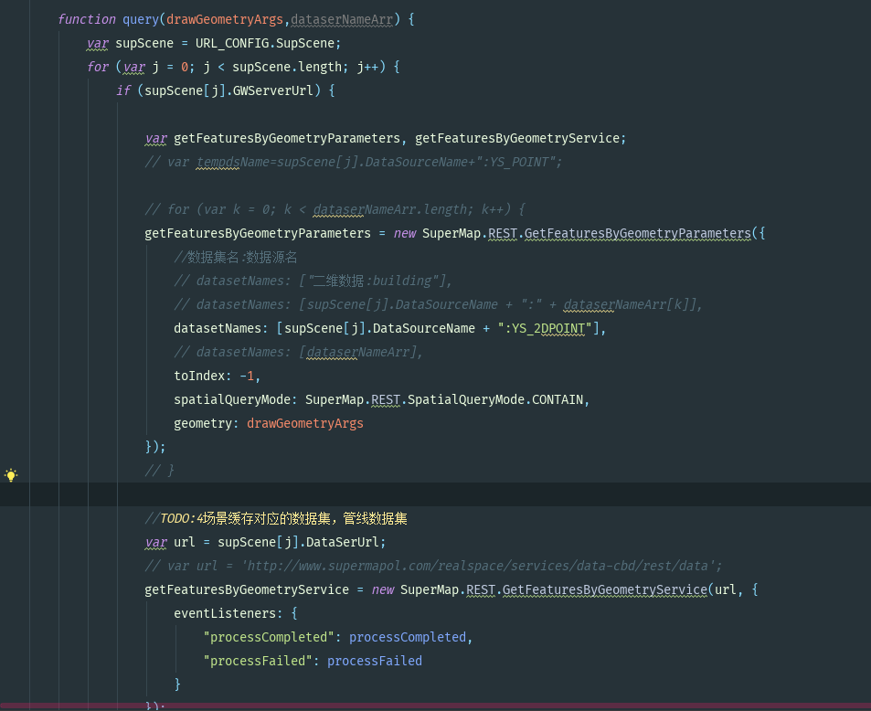Click DataSerUrl in the url declaration
871x711 pixels.
click(342, 542)
